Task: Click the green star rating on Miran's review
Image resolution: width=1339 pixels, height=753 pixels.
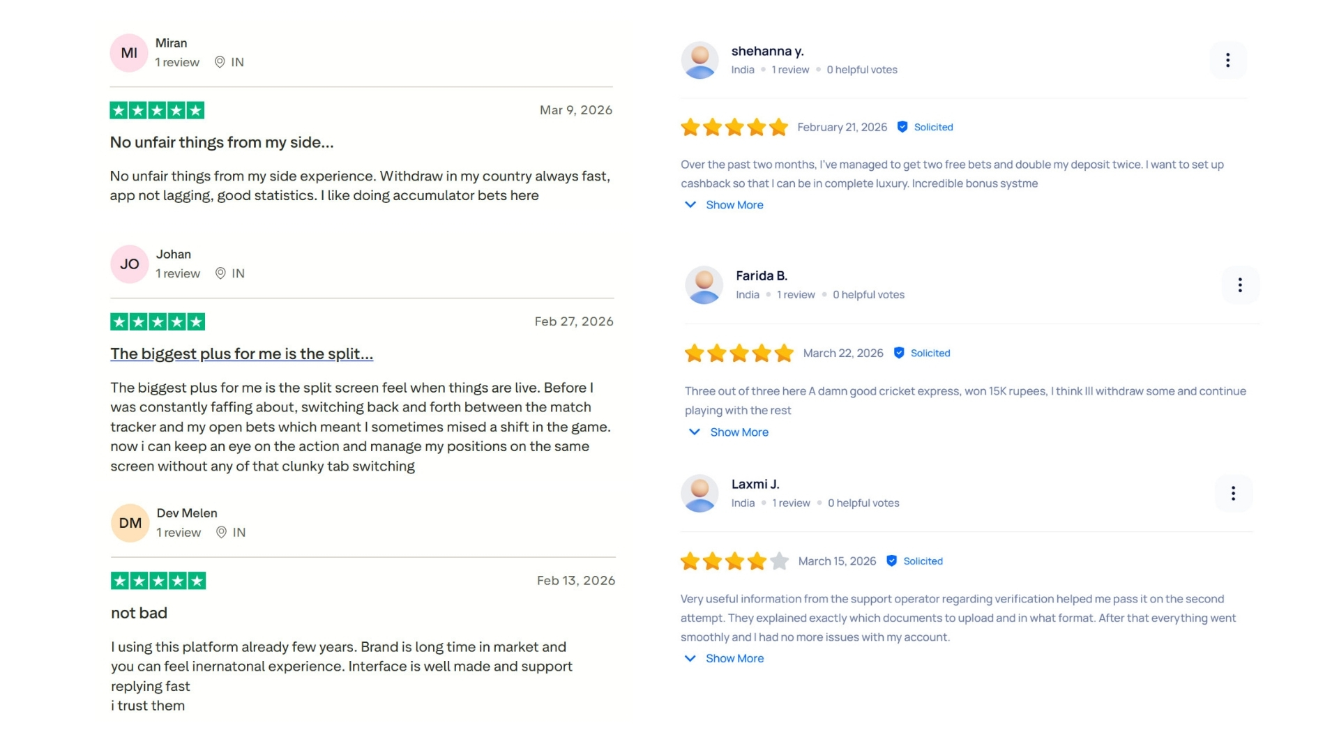Action: point(157,109)
